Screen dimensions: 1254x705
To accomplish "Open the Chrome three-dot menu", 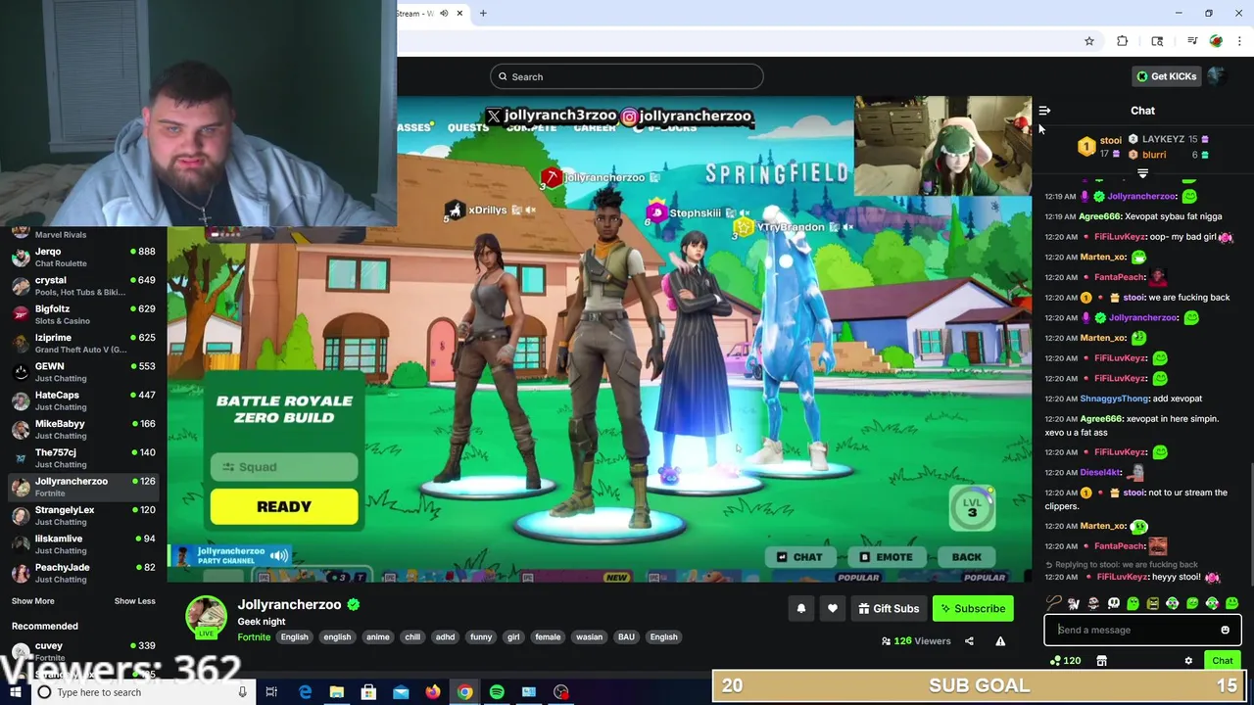I will click(x=1240, y=41).
